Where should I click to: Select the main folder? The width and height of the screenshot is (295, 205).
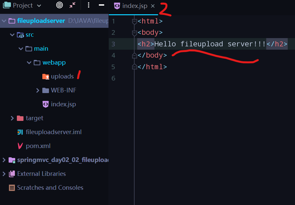point(41,49)
